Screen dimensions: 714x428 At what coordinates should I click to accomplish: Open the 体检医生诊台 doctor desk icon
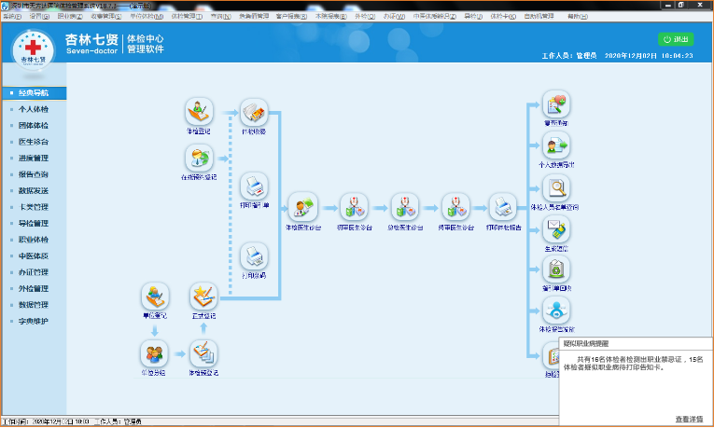(x=303, y=207)
